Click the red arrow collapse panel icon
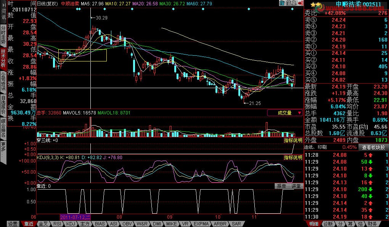Image resolution: width=389 pixels, height=227 pixels. pyautogui.click(x=301, y=3)
